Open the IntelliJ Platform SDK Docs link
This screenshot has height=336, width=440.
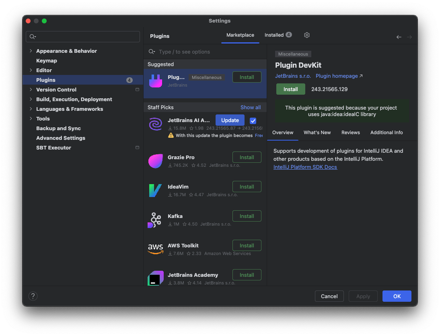[305, 167]
